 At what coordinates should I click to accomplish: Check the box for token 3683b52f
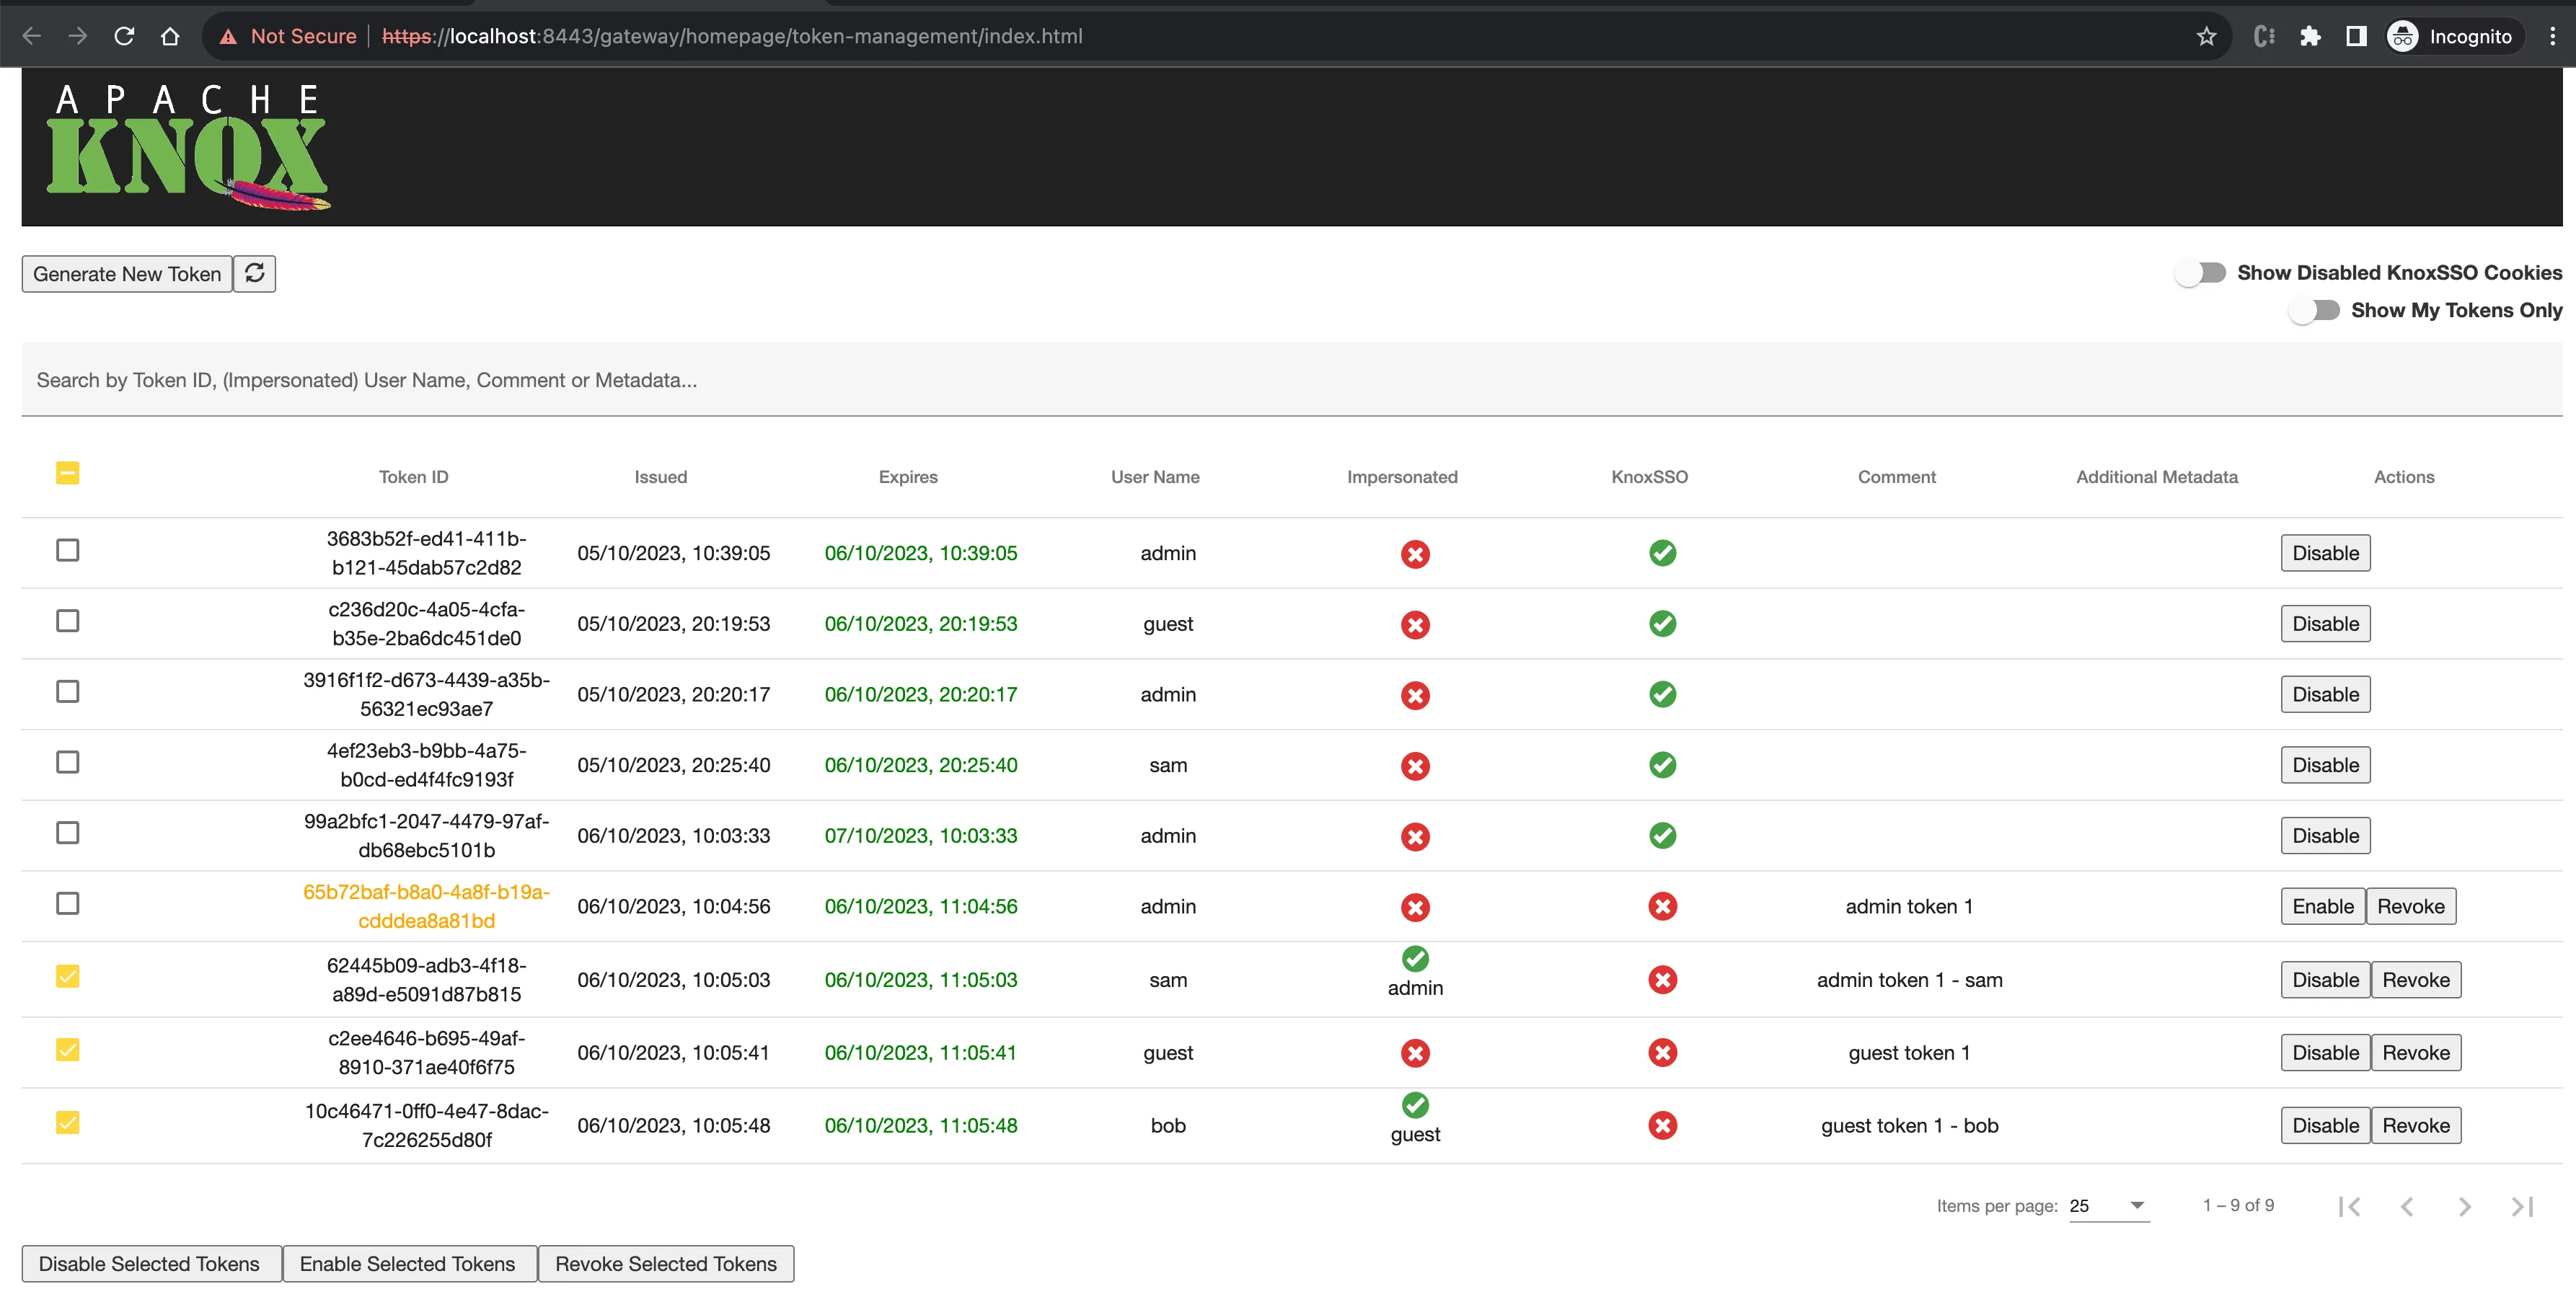[x=67, y=550]
